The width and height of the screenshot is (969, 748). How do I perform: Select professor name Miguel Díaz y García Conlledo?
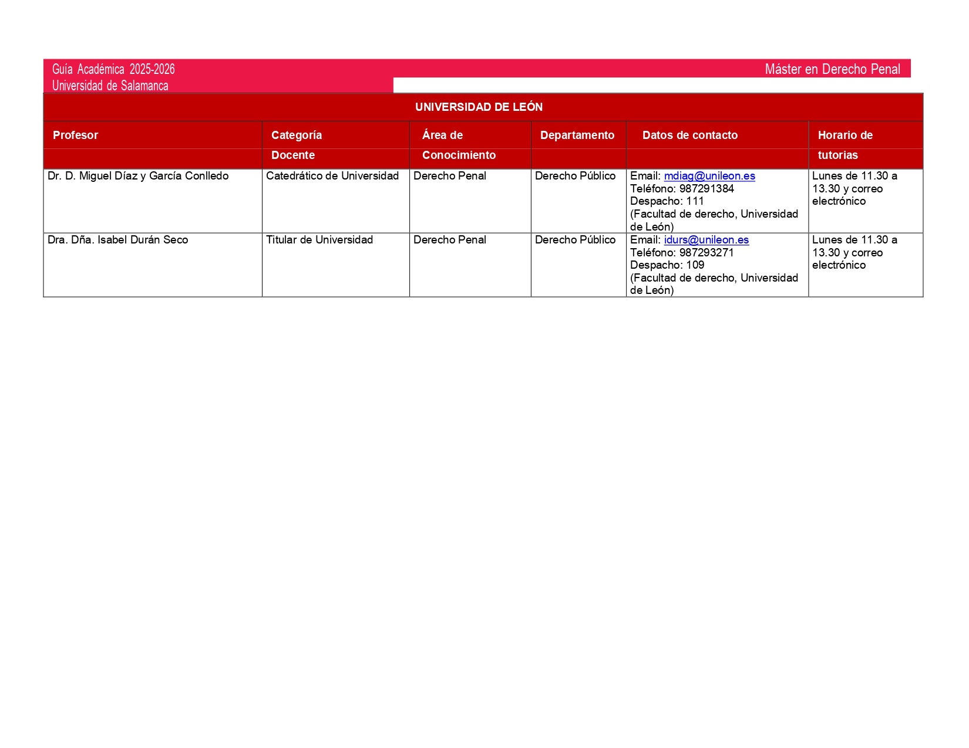pyautogui.click(x=138, y=176)
